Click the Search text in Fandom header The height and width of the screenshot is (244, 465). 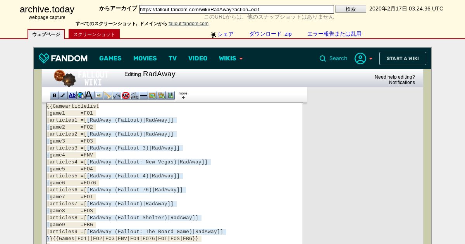[x=338, y=58]
